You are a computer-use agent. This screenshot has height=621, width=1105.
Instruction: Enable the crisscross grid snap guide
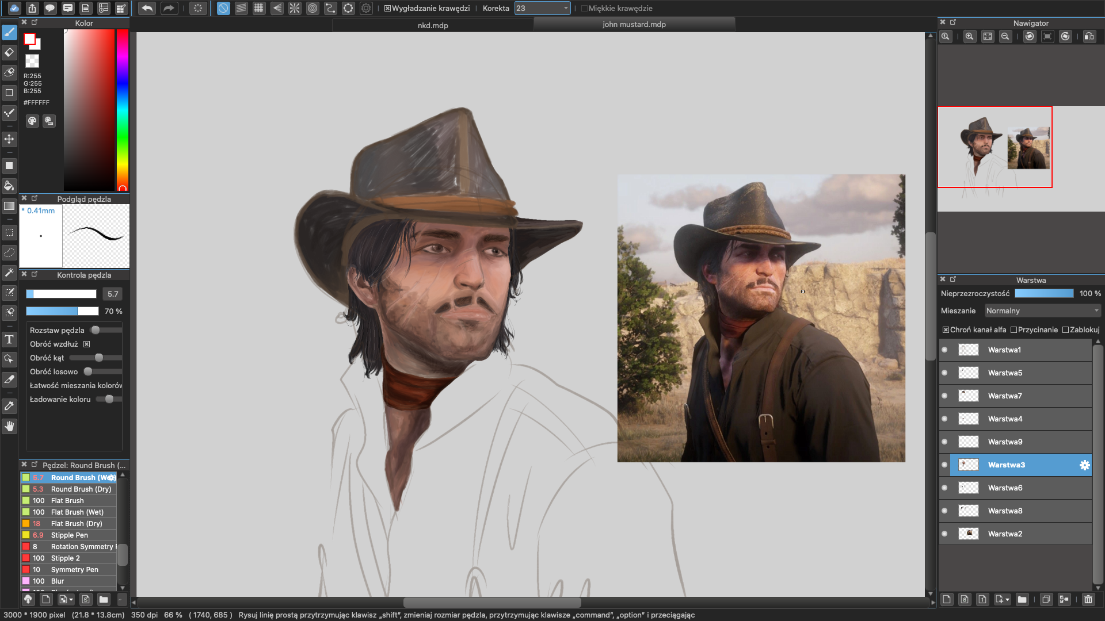point(259,8)
